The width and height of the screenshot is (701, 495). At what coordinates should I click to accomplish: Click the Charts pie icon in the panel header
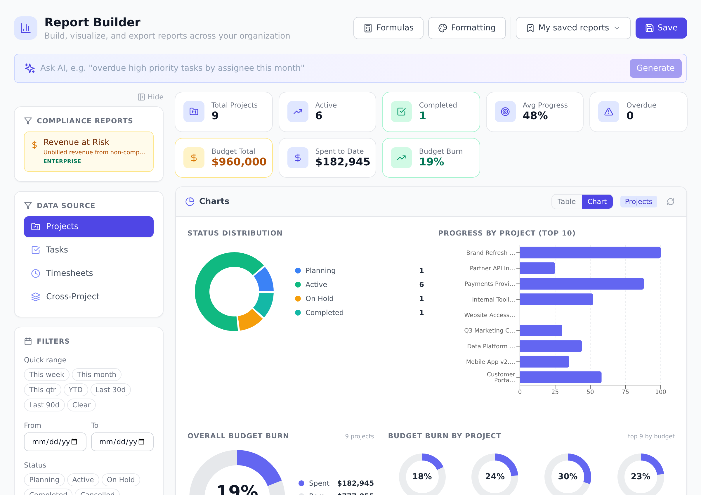click(x=190, y=202)
